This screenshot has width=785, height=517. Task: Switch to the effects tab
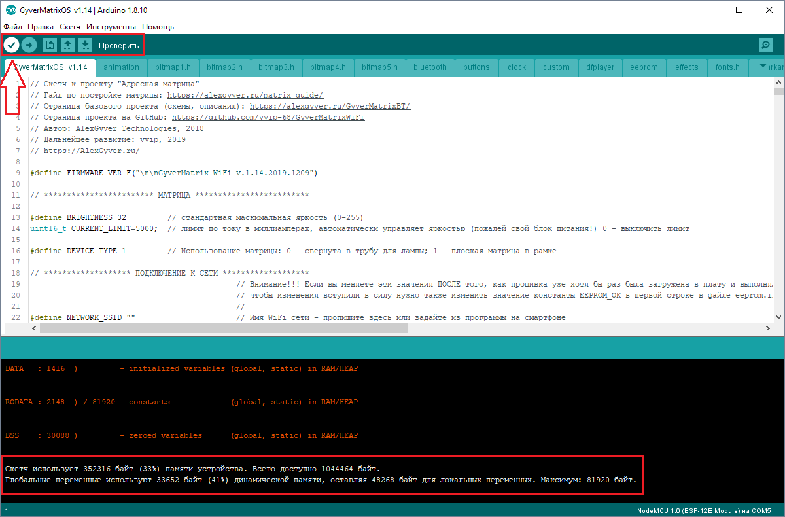(x=687, y=67)
